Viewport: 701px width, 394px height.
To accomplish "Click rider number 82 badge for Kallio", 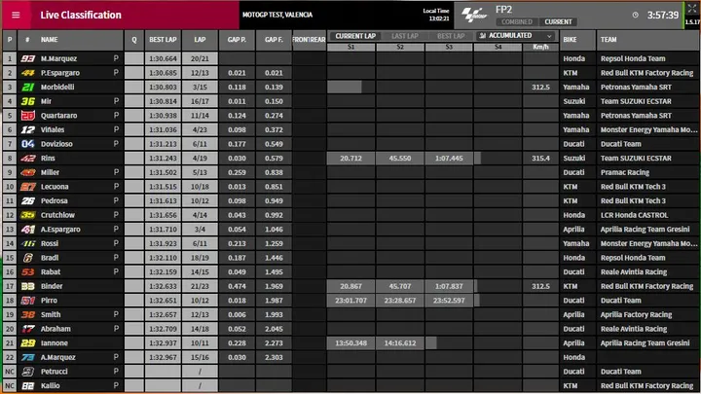I will [x=27, y=386].
